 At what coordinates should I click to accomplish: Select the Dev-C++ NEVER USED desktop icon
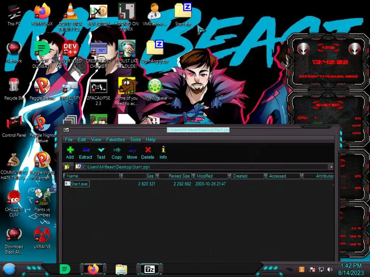tap(70, 52)
